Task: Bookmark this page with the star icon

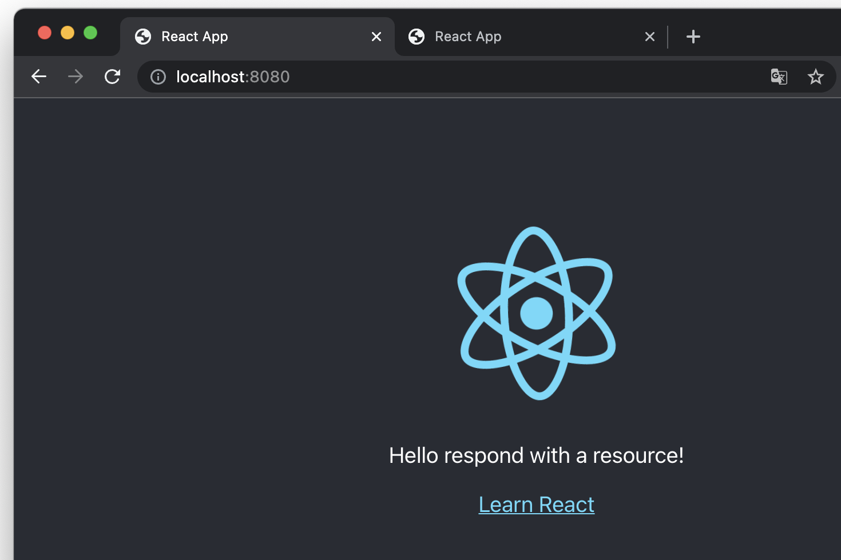Action: click(x=816, y=77)
